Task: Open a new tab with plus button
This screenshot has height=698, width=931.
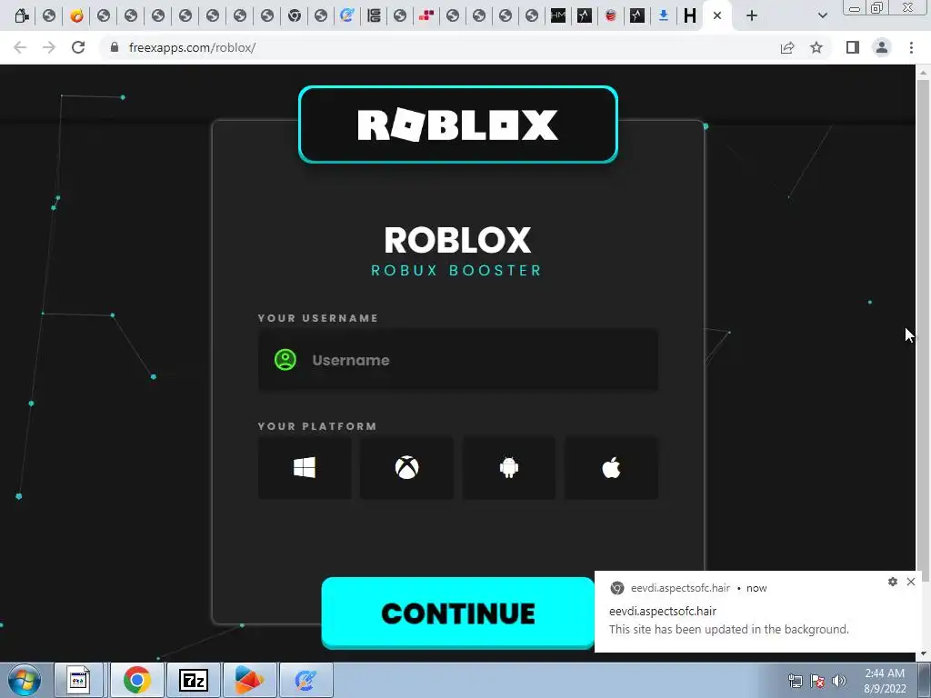Action: pos(752,16)
